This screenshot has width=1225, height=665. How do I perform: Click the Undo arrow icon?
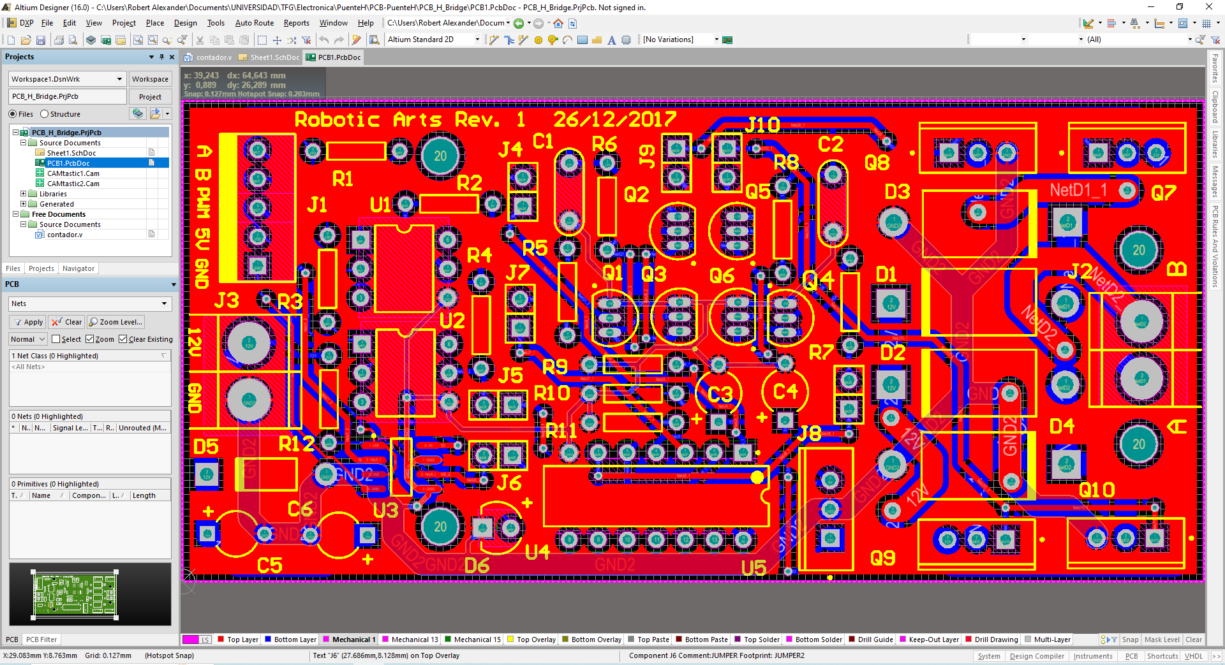(x=324, y=40)
